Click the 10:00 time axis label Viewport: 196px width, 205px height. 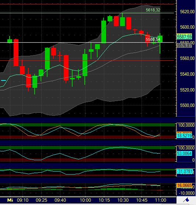point(85,200)
